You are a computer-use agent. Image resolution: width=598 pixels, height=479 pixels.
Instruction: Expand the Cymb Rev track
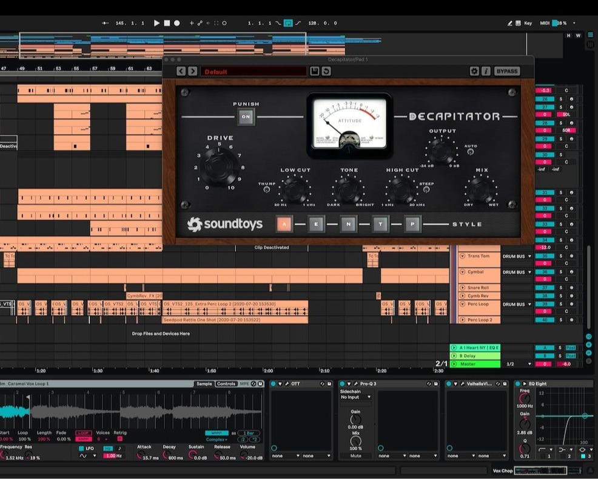click(462, 296)
